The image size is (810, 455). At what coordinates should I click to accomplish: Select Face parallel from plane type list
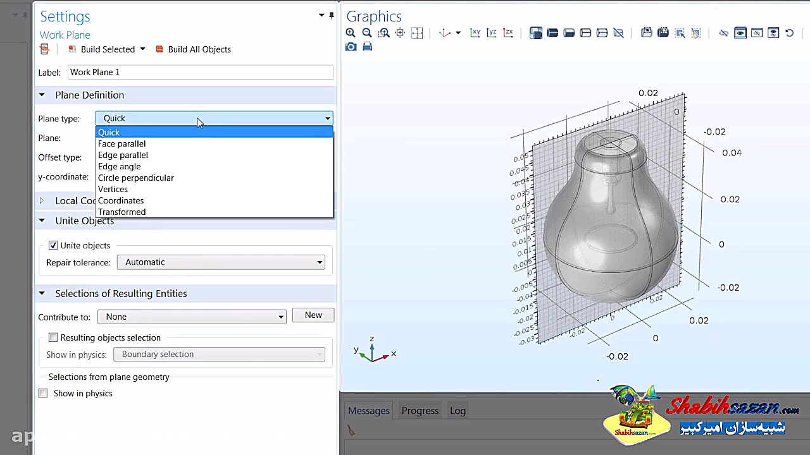121,143
